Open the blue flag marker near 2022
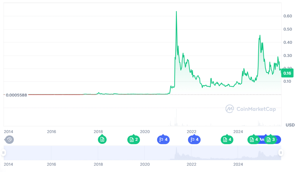The width and height of the screenshot is (300, 172). (194, 139)
